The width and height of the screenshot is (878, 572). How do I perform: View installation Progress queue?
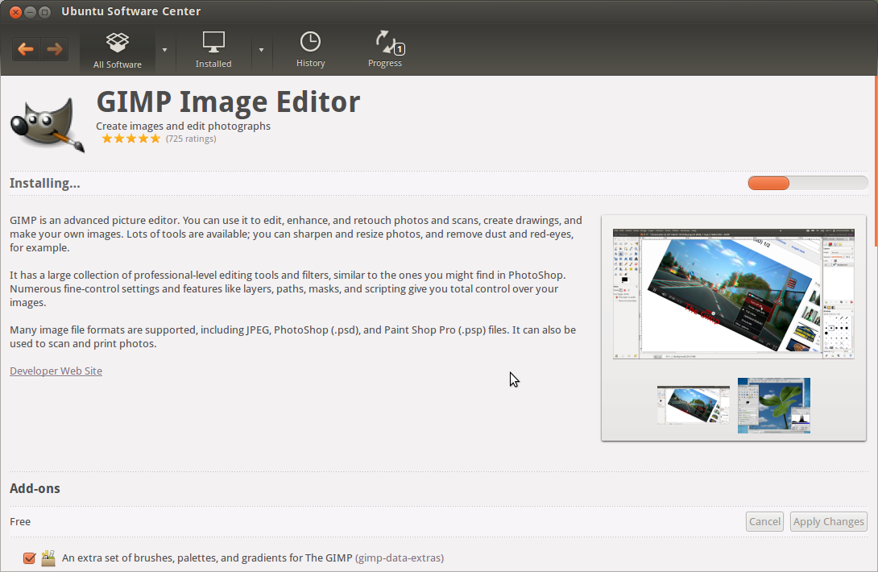coord(385,50)
